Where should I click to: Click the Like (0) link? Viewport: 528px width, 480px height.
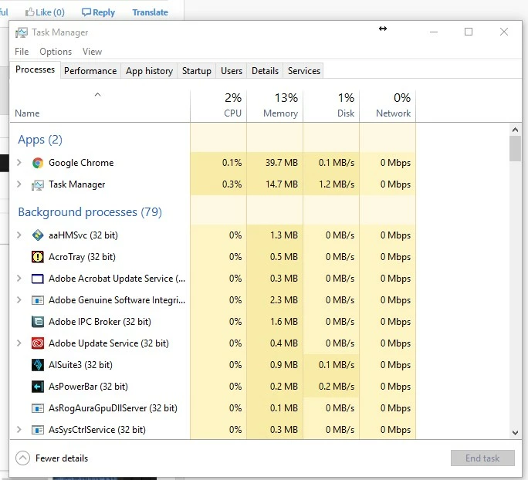[45, 12]
